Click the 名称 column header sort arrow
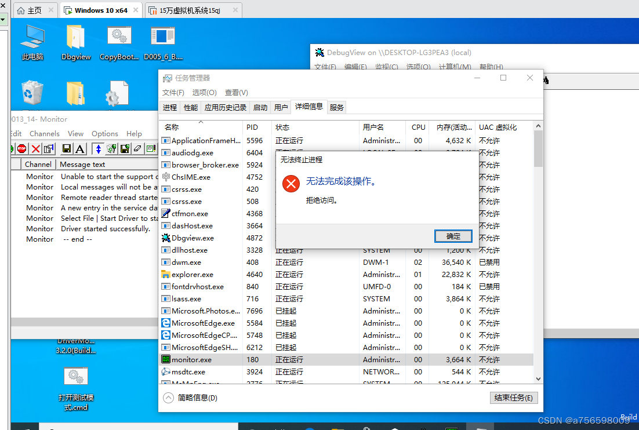The height and width of the screenshot is (430, 639). pos(202,122)
